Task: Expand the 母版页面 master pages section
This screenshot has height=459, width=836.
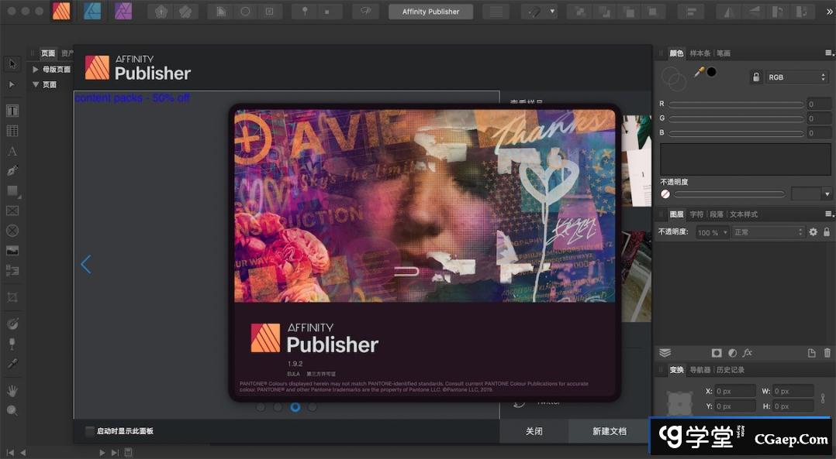Action: pos(36,70)
